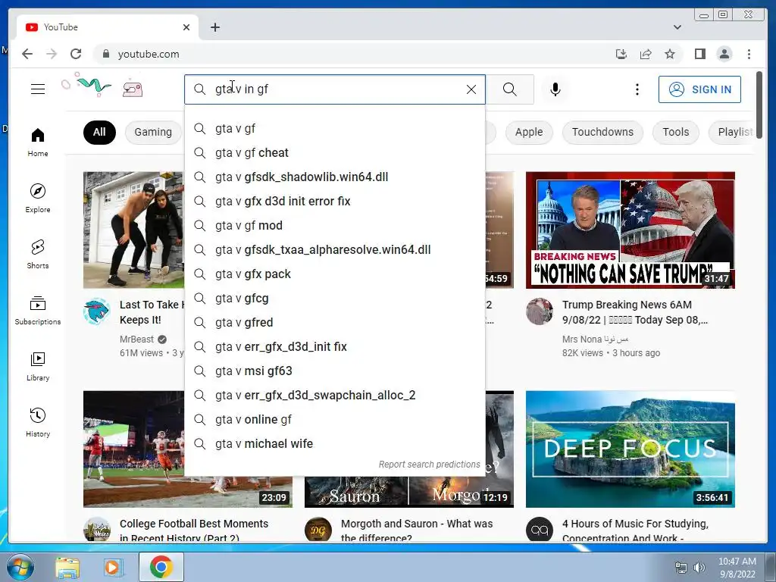Screen dimensions: 776x582
Task: Choose suggestion 'gta v michael wife'
Action: (334, 443)
